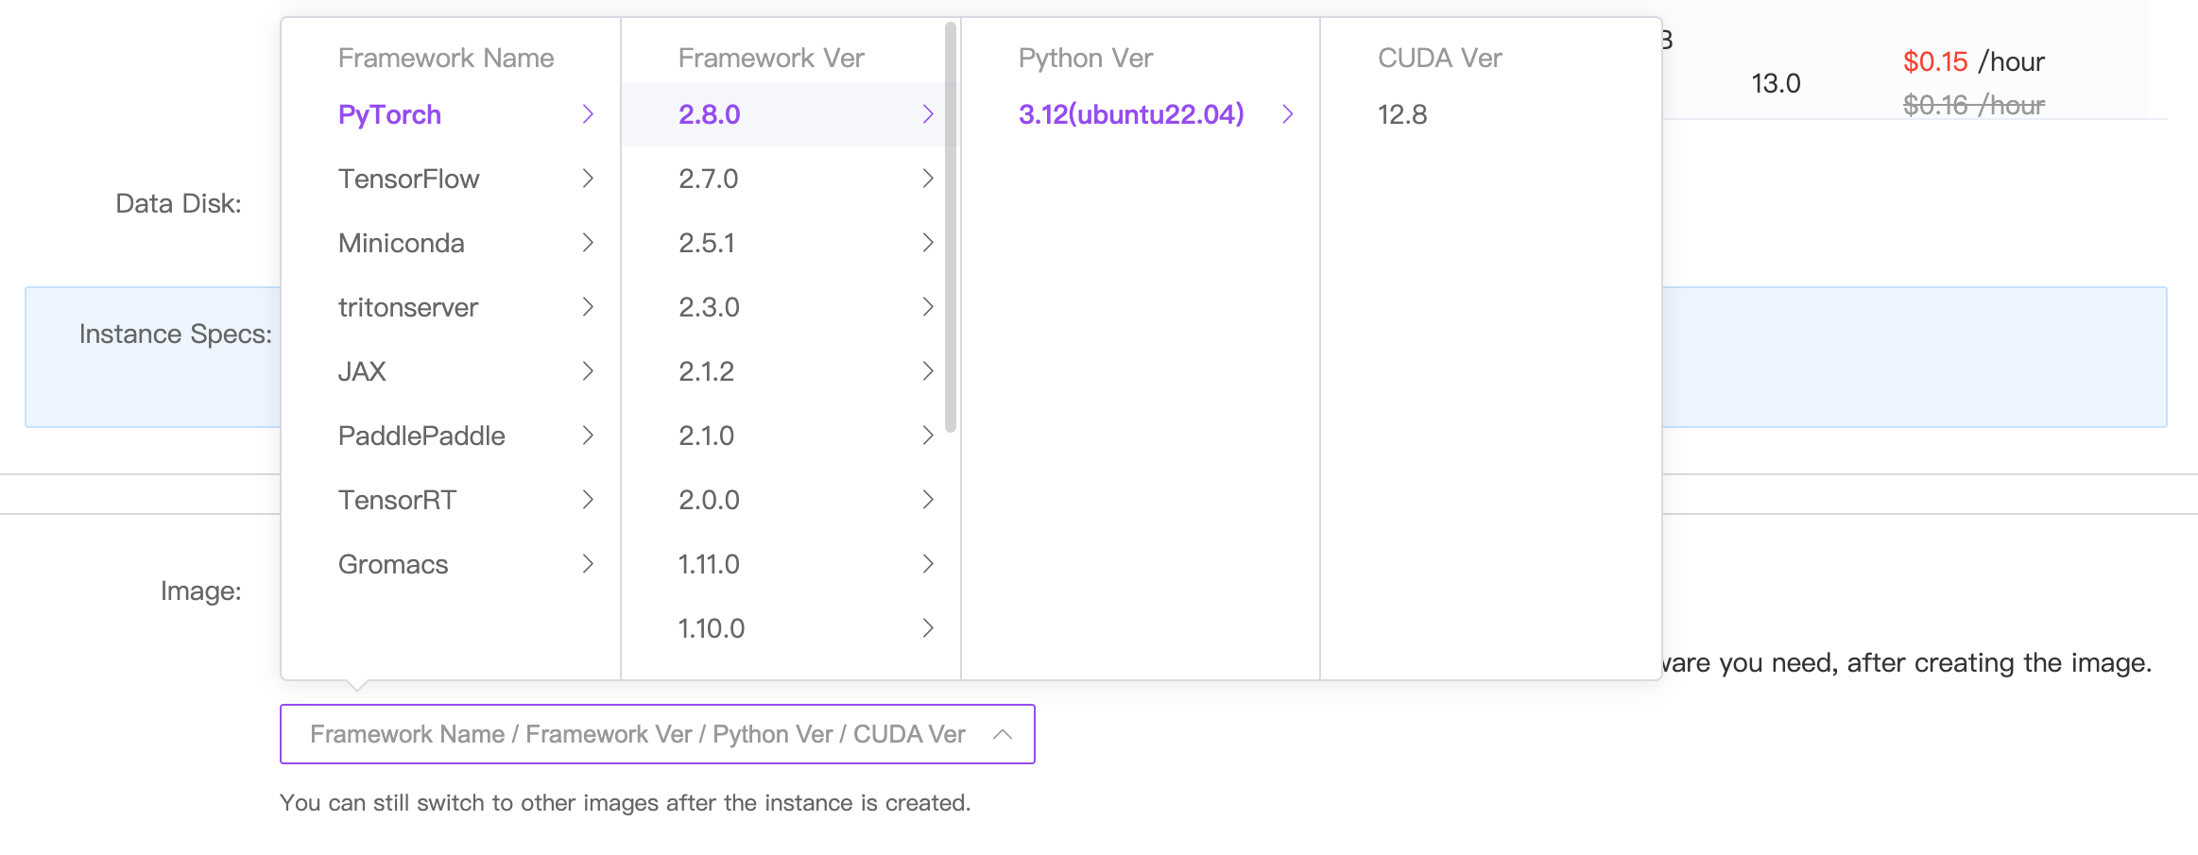Choose framework version 1.11.0
The height and width of the screenshot is (855, 2198).
click(x=709, y=564)
